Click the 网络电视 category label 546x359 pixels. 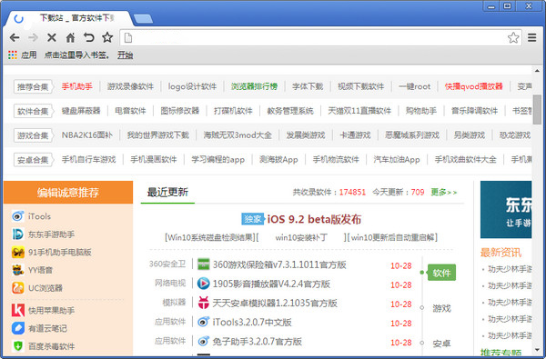point(170,283)
